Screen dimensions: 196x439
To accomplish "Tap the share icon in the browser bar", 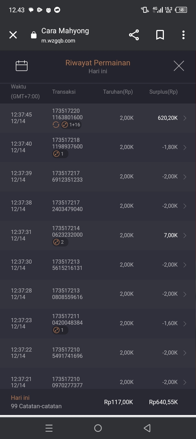I will pos(134,35).
